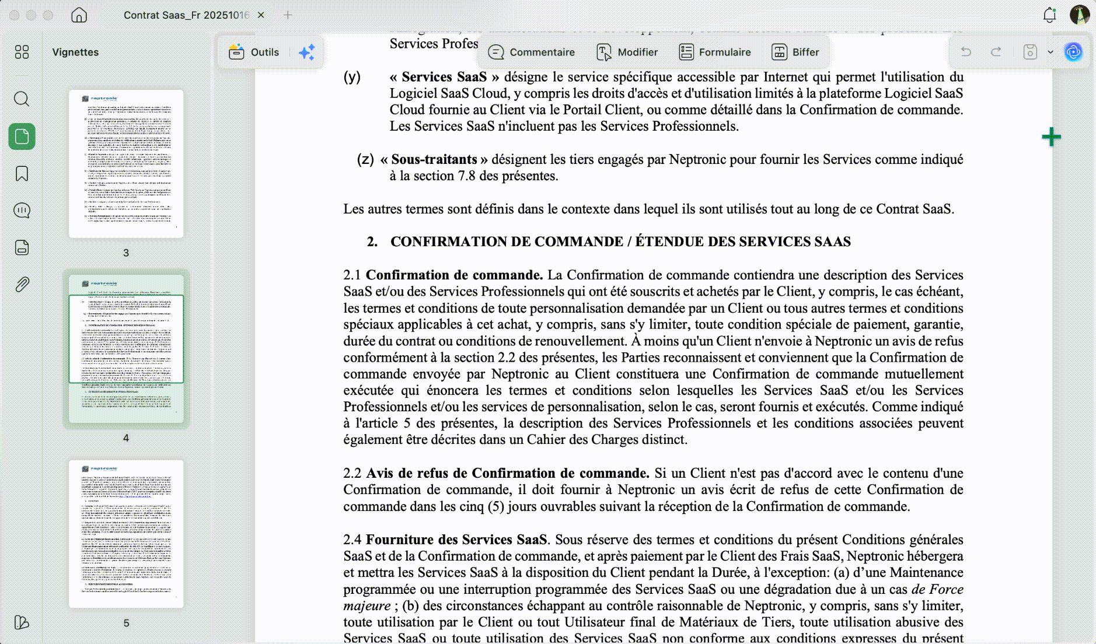Screen dimensions: 1096x644
Task: Open the thumbnails grid organizer icon
Action: click(x=22, y=52)
